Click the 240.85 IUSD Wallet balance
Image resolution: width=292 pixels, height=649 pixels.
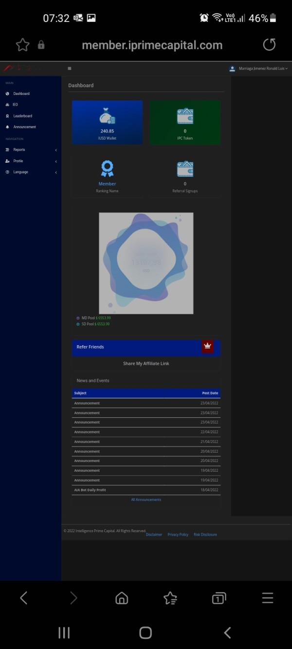click(107, 131)
